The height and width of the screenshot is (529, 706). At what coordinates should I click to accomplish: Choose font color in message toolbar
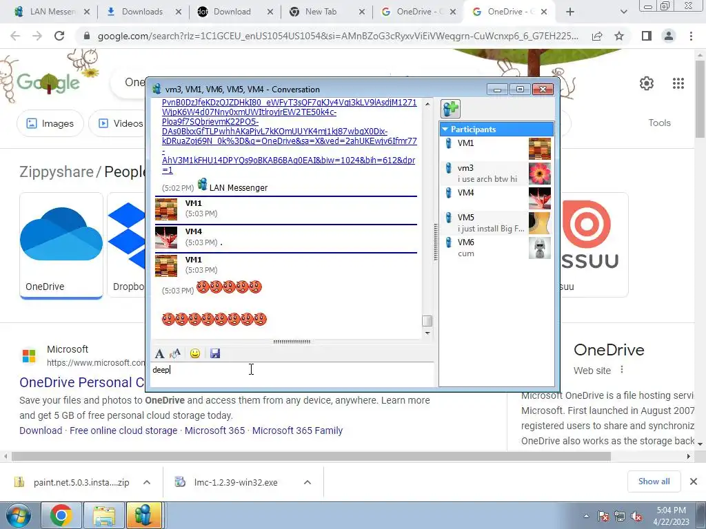coord(175,353)
